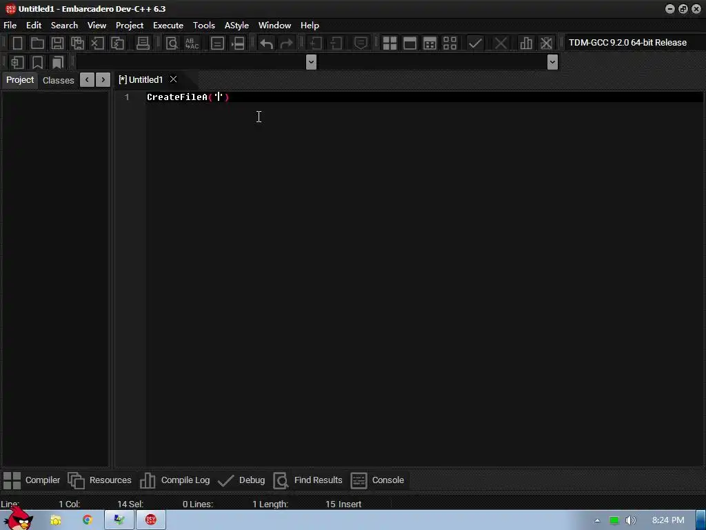Open the Edit menu

[34, 26]
